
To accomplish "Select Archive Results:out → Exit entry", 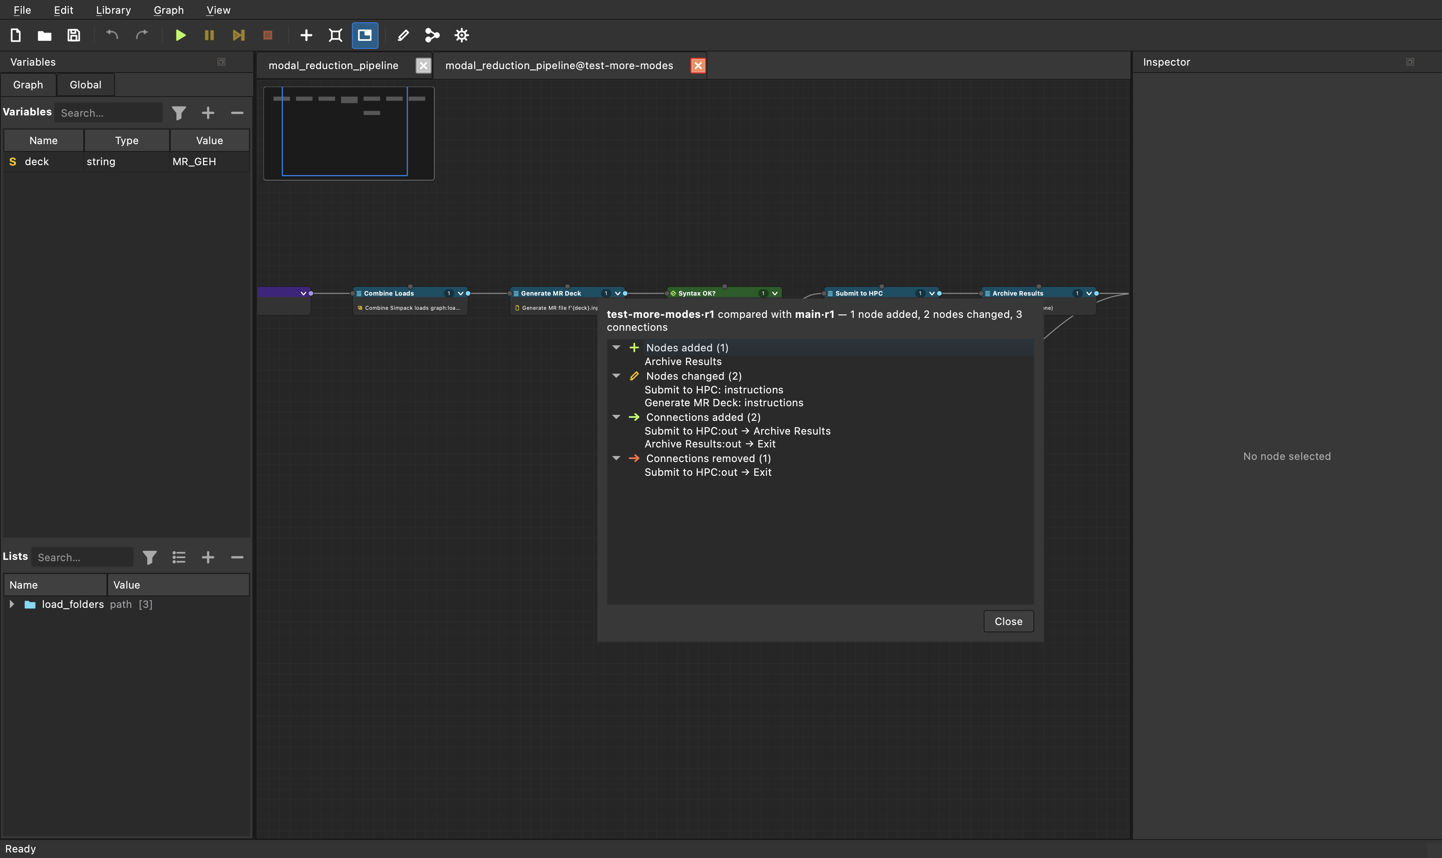I will pyautogui.click(x=710, y=444).
